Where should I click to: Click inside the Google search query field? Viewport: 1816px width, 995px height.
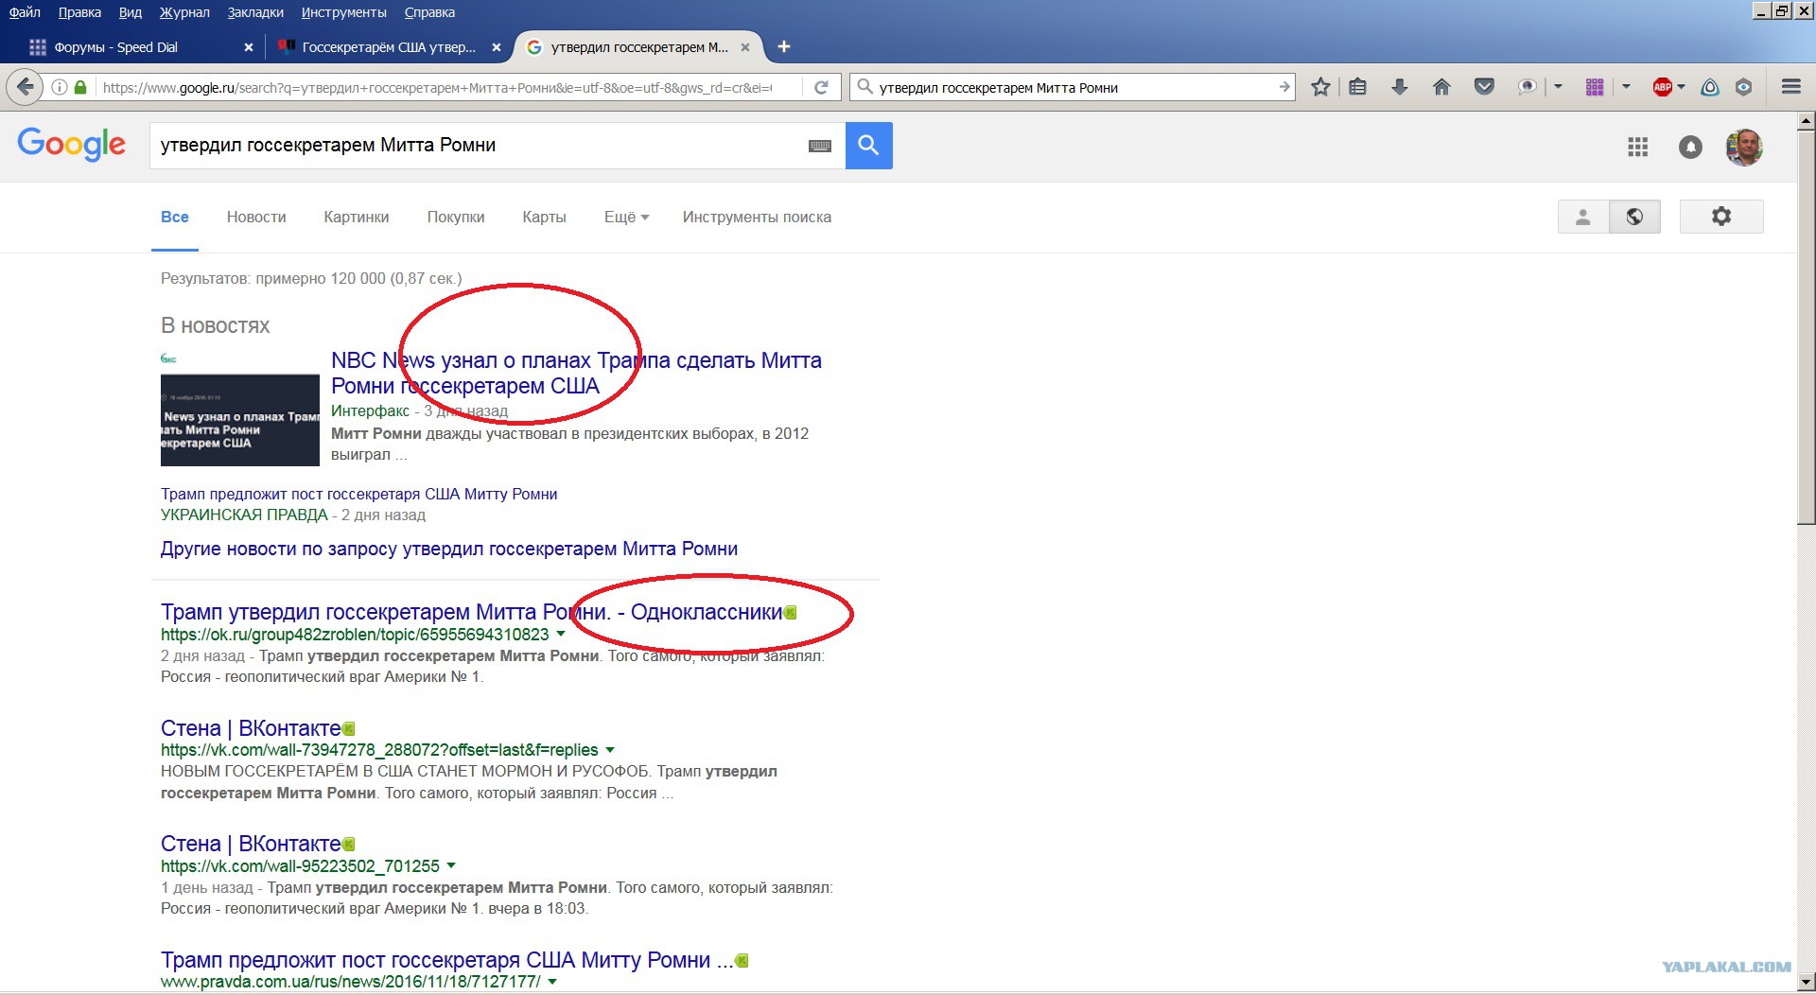(478, 146)
